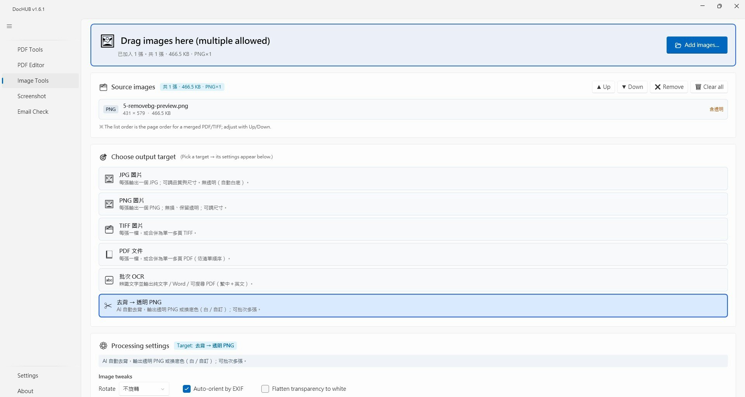
Task: Open Email Check section
Action: [x=41, y=112]
